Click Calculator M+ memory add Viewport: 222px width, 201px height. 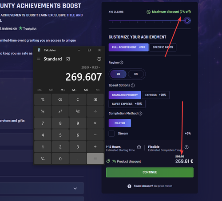click(63, 90)
